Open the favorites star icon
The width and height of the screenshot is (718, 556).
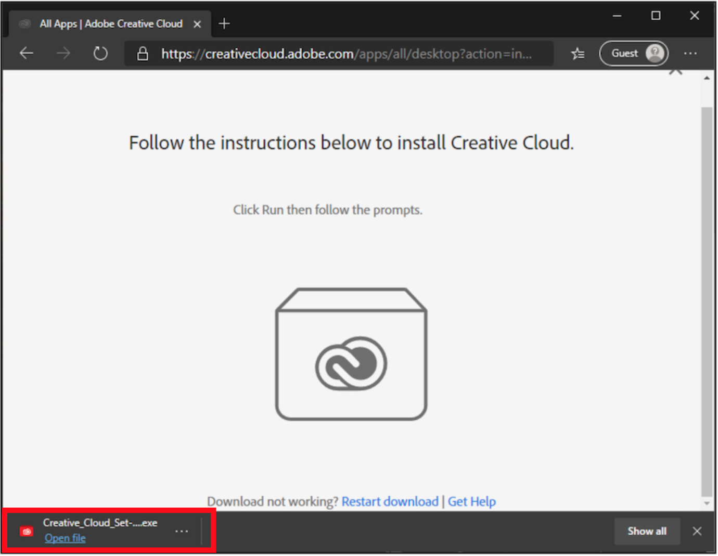578,54
